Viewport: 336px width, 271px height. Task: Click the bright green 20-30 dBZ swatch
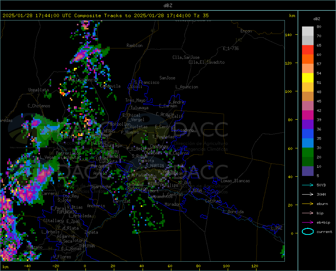(x=308, y=152)
